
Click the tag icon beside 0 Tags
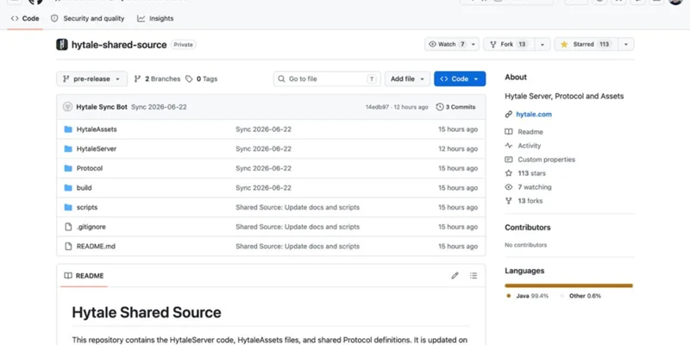pyautogui.click(x=189, y=78)
